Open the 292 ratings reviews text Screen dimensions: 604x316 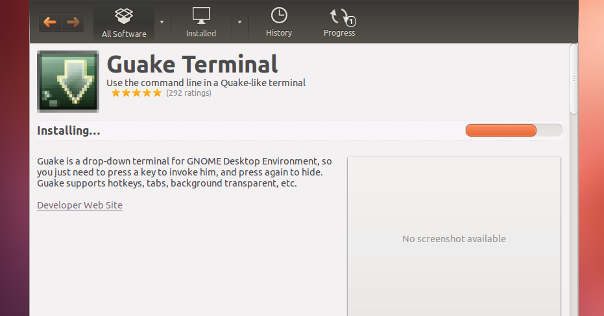pyautogui.click(x=189, y=93)
